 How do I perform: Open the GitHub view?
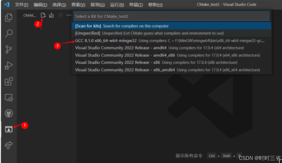pyautogui.click(x=9, y=113)
